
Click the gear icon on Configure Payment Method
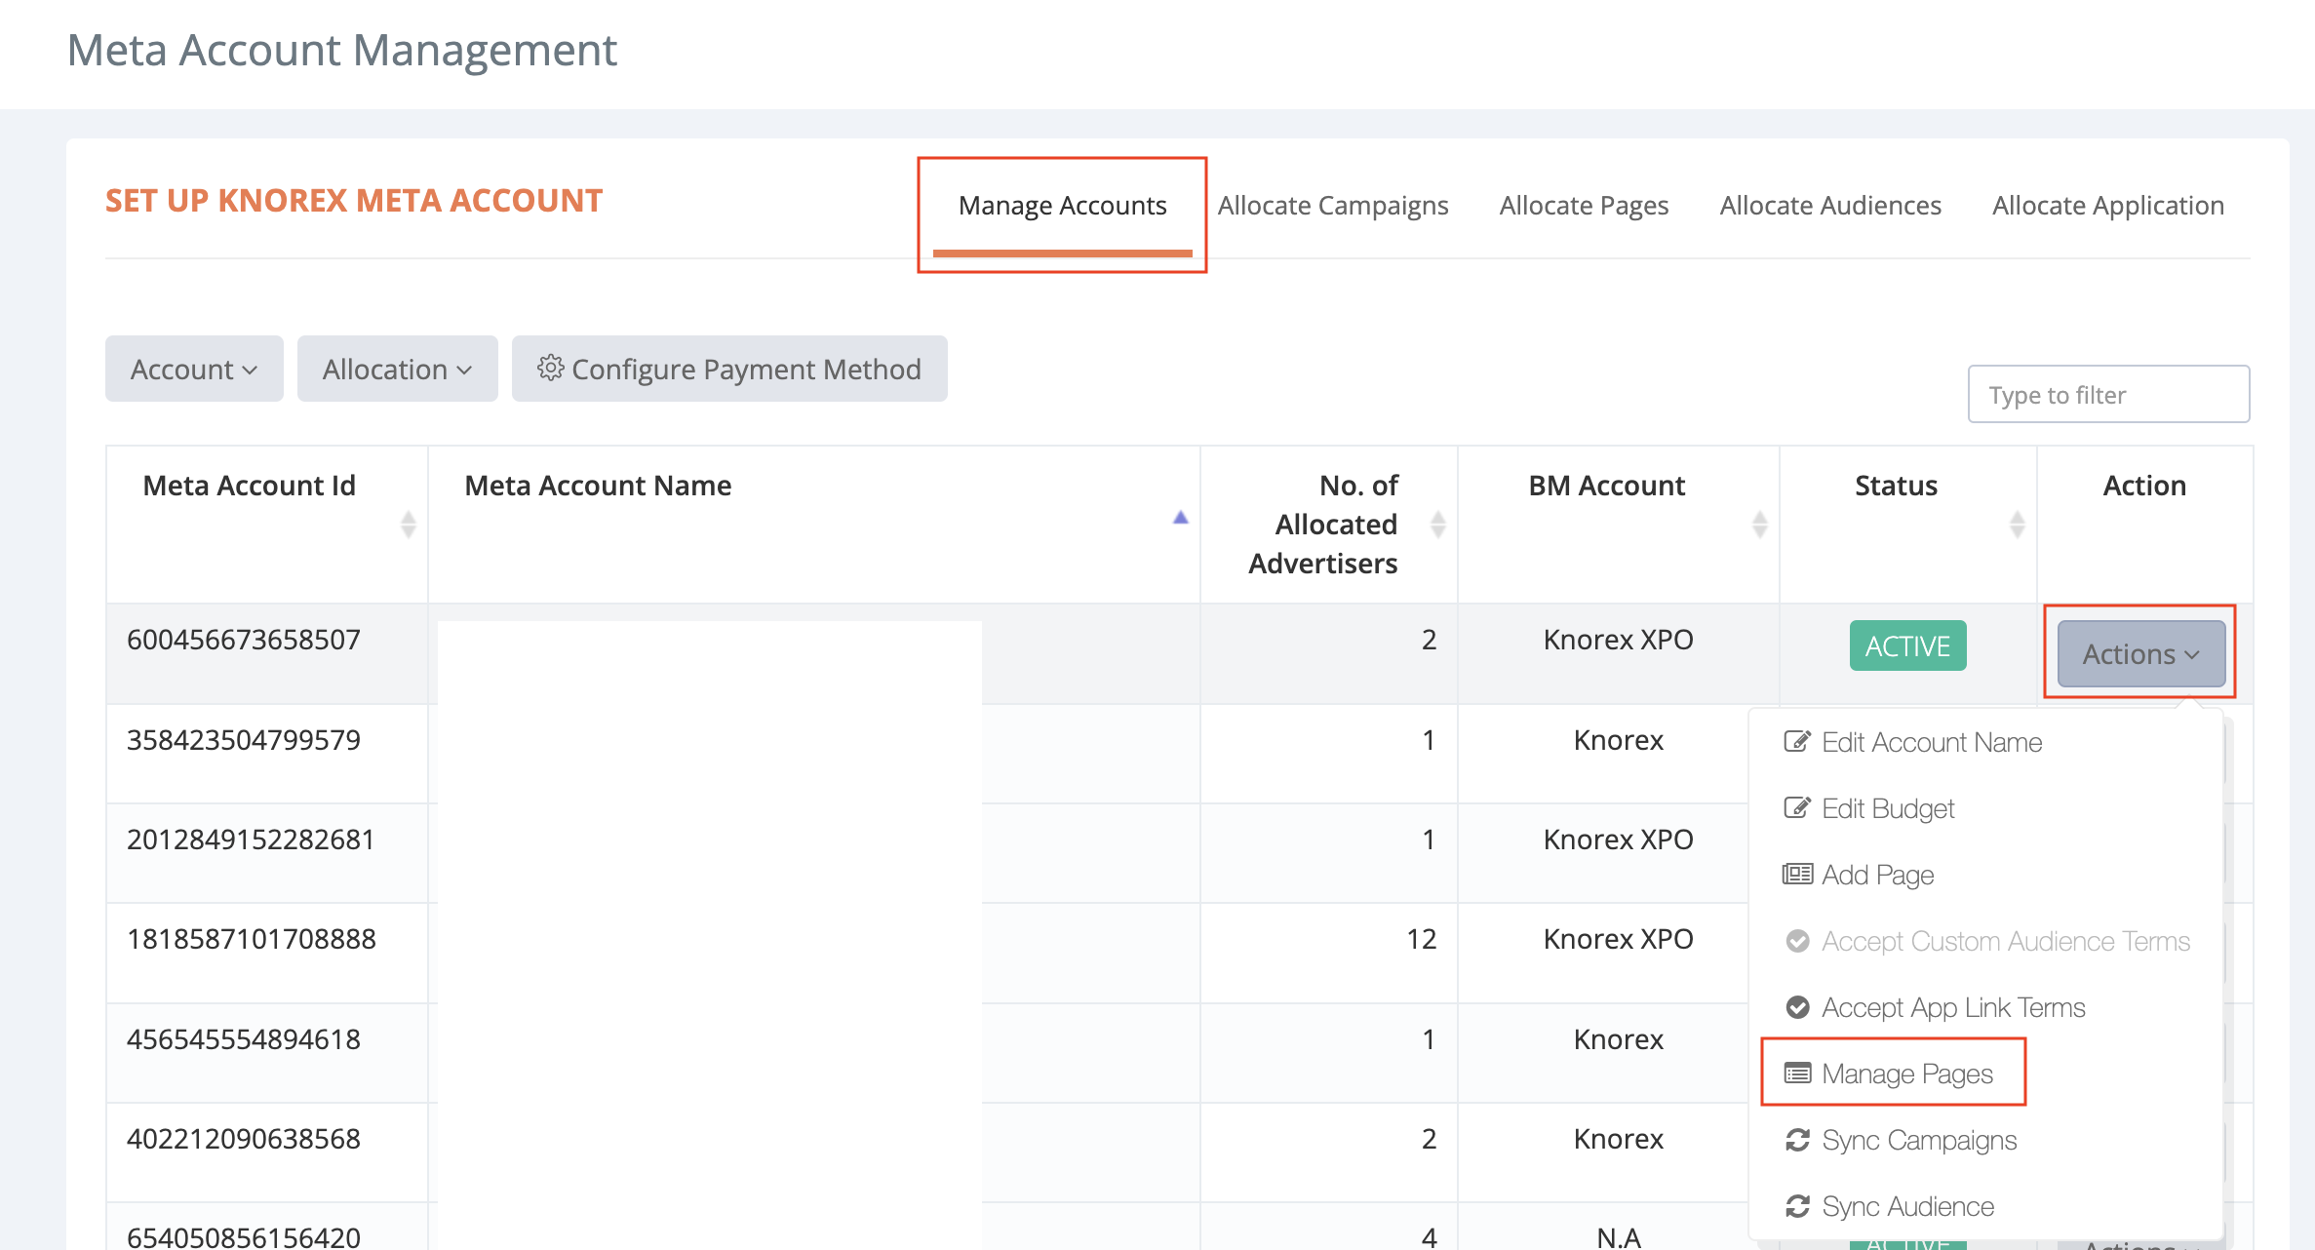click(551, 369)
